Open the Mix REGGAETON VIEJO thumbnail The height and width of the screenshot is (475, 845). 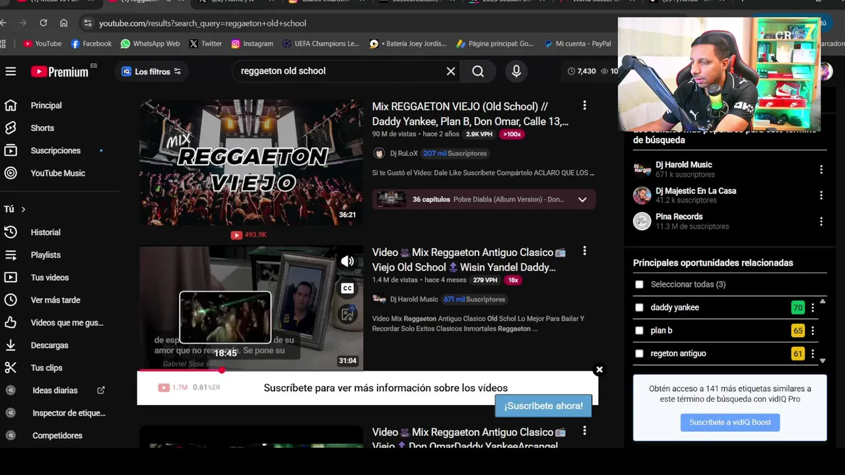click(251, 162)
